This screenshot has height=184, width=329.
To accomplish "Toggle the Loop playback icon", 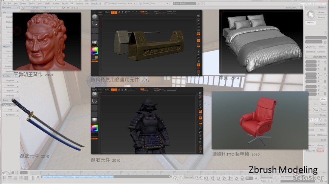I will 237,178.
